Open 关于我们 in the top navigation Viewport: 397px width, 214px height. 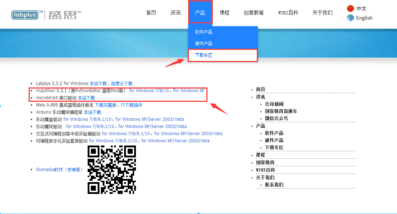[x=322, y=13]
